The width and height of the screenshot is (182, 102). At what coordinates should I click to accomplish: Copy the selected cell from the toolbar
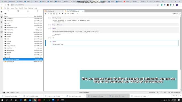coord(54,14)
